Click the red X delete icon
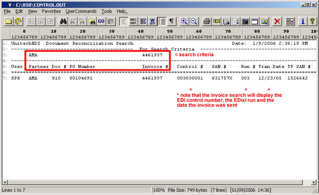Screen dimensions: 319x195 (277, 21)
